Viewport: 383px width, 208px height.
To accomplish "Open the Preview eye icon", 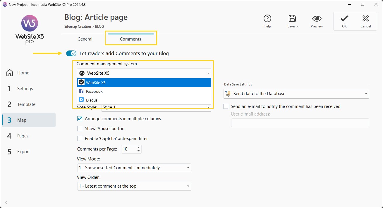I will point(317,19).
